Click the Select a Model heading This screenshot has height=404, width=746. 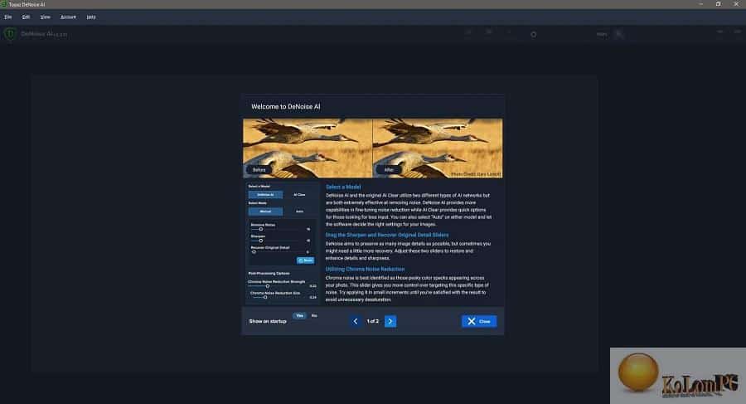(x=343, y=187)
